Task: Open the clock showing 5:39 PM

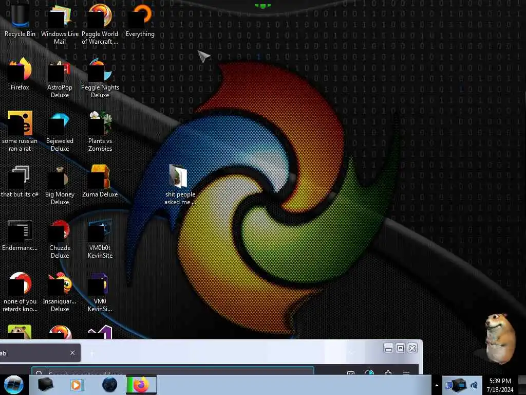Action: (500, 385)
